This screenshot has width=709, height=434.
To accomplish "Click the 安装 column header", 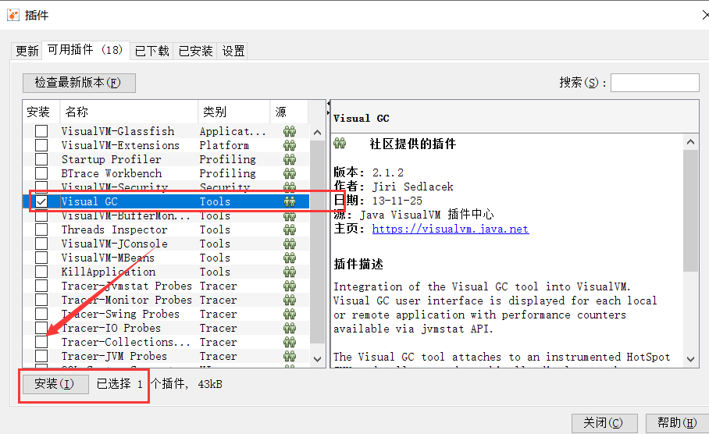I will click(41, 112).
